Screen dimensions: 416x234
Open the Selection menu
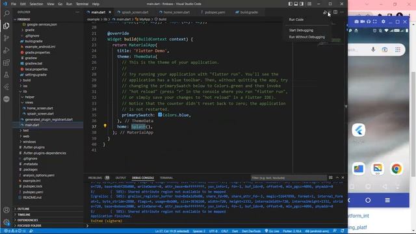point(36,4)
